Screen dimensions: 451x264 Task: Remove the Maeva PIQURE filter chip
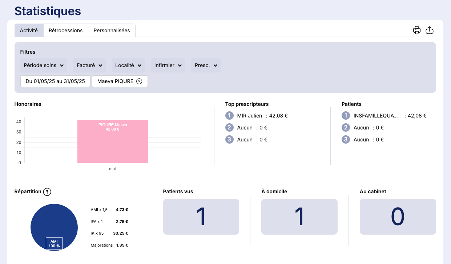pos(139,81)
